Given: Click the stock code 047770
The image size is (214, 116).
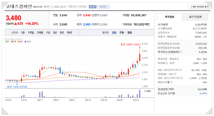Looking at the screenshot, I should [x=37, y=7].
